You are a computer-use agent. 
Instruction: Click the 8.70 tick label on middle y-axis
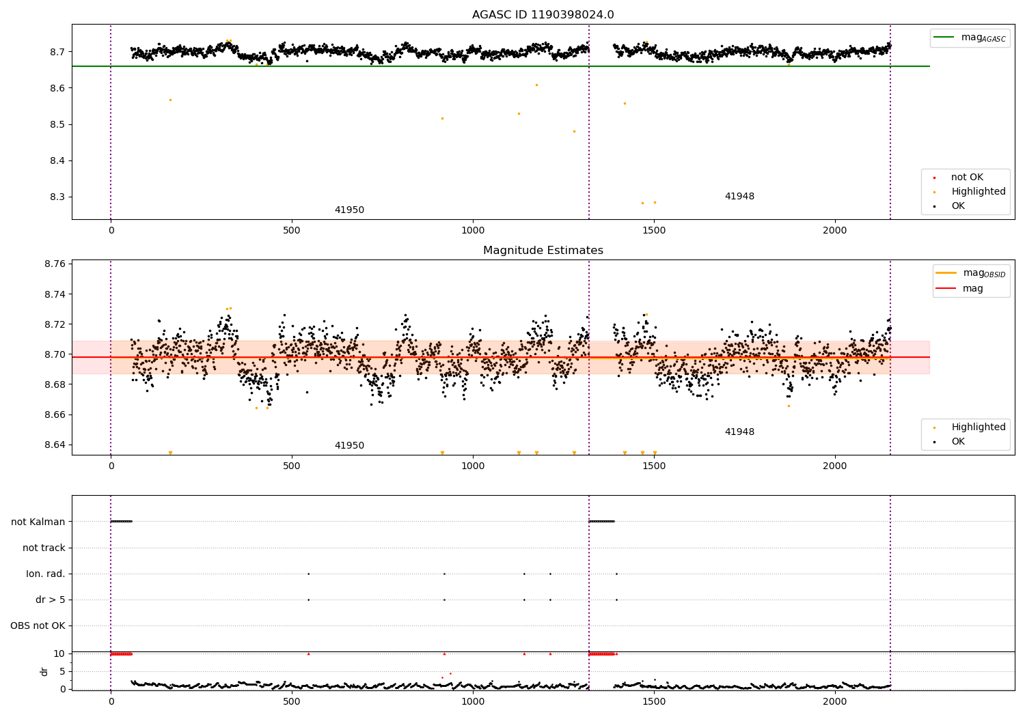(x=55, y=354)
